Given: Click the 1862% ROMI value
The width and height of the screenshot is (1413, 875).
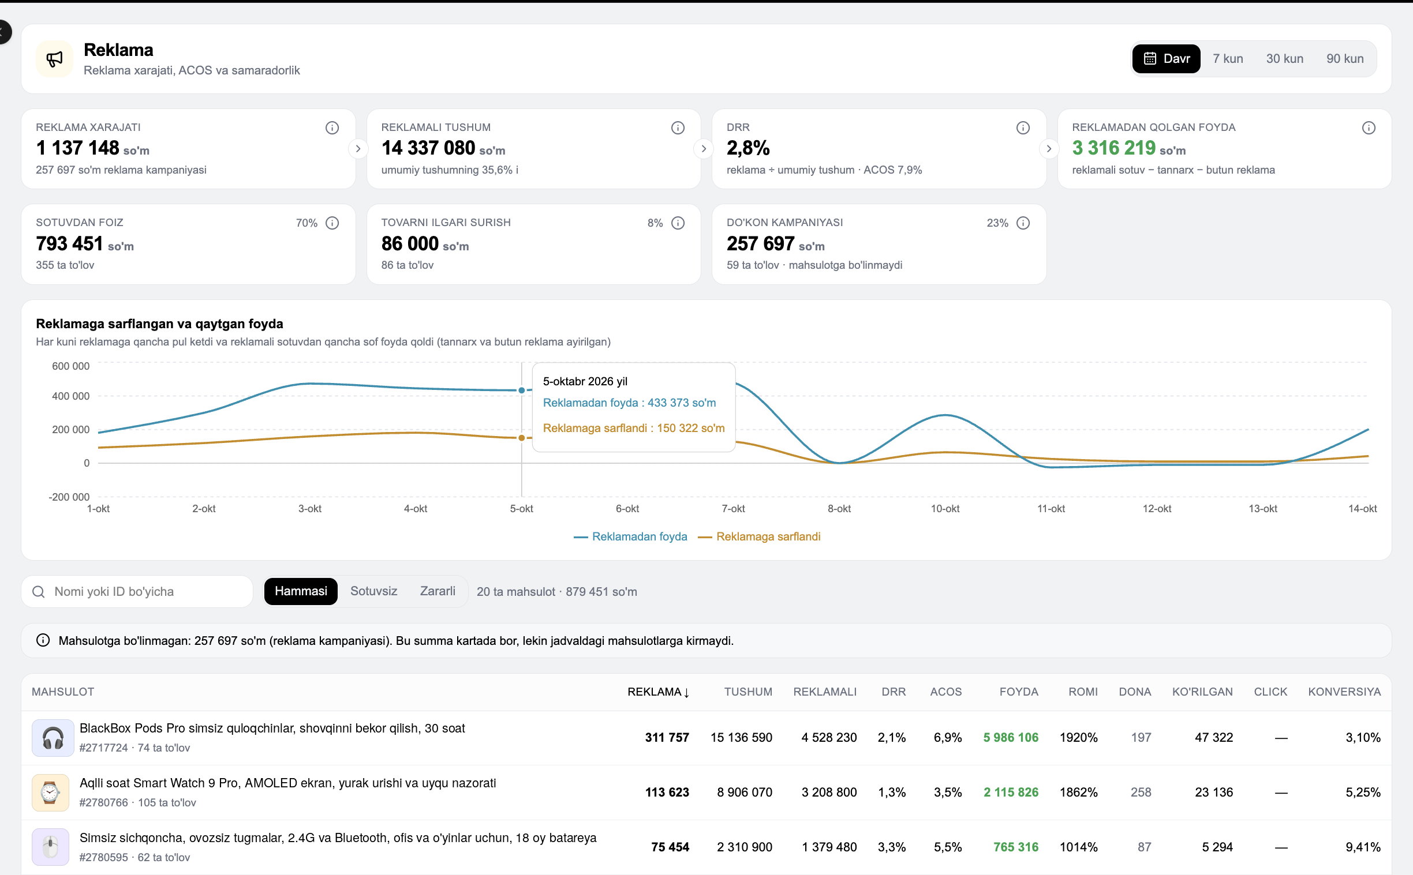Looking at the screenshot, I should click(1078, 793).
